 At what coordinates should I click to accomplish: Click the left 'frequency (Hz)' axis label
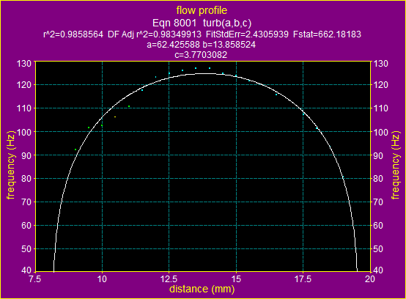tap(11, 166)
